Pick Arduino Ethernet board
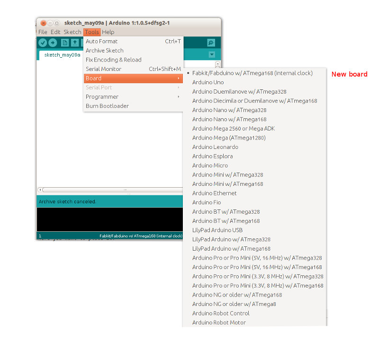The width and height of the screenshot is (379, 340). [x=254, y=193]
